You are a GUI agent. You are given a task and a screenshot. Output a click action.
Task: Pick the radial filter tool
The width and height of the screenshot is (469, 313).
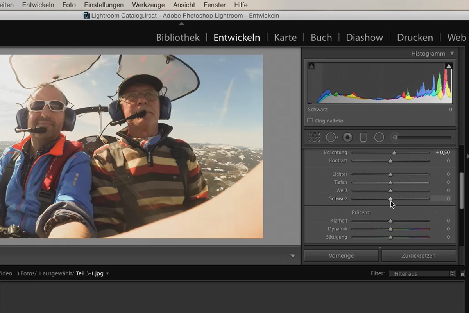(x=379, y=137)
